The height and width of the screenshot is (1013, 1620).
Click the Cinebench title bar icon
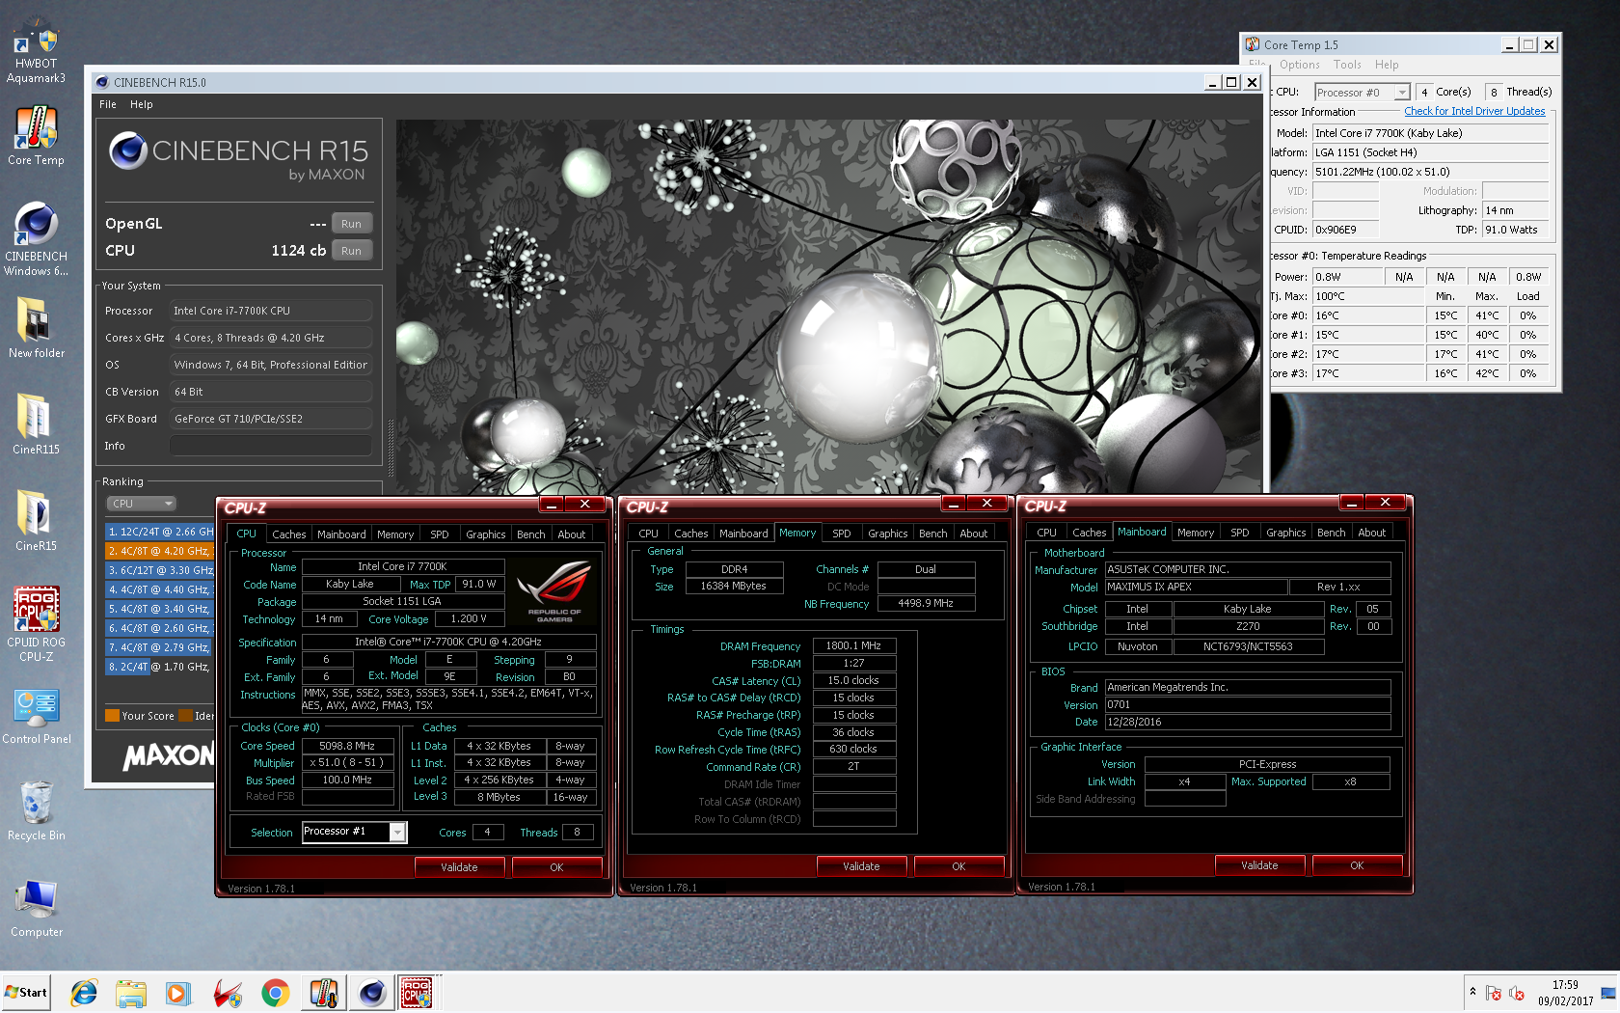pyautogui.click(x=102, y=82)
